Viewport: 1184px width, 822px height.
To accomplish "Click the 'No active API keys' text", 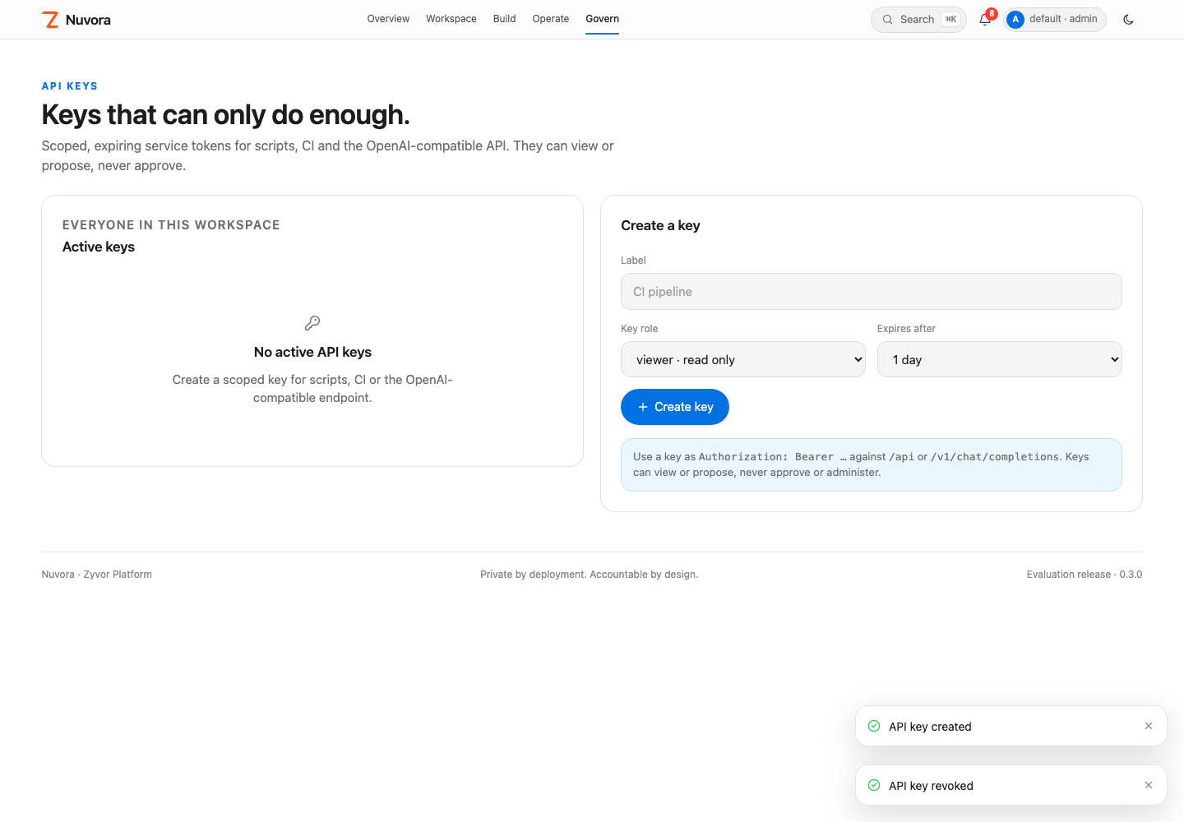I will coord(312,352).
